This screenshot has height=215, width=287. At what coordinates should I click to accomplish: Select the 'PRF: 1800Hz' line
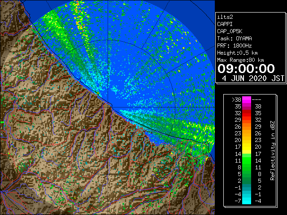coord(235,46)
